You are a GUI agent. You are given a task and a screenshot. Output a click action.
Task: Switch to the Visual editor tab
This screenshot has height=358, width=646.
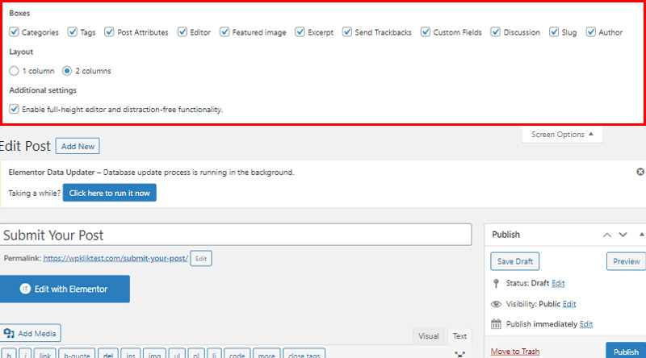pos(429,335)
